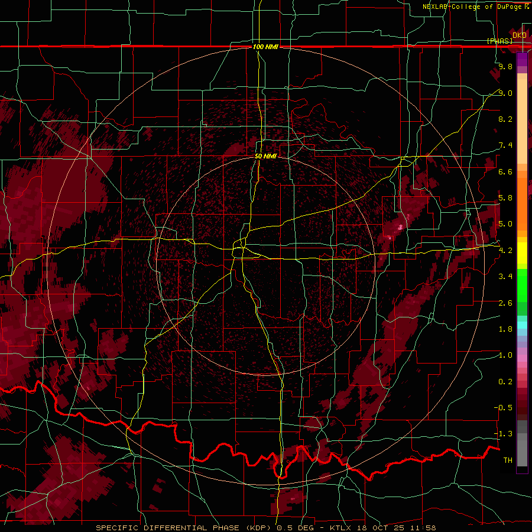Viewport: 532px width, 532px height.
Task: Click the 6.6 scale value
Action: pyautogui.click(x=505, y=171)
